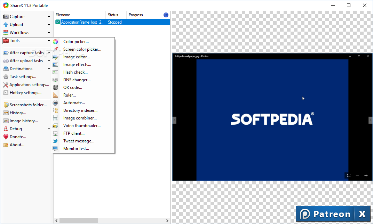Screen dimensions: 373x224
Task: Click the Image combiner icon
Action: click(55, 118)
